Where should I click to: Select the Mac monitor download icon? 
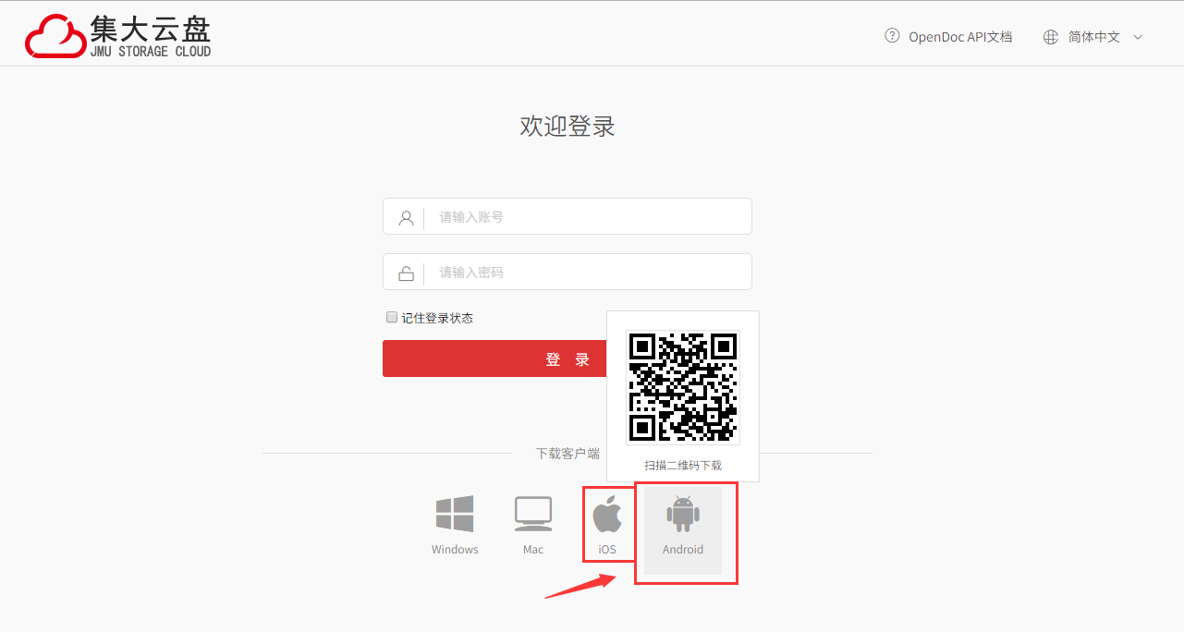(533, 514)
